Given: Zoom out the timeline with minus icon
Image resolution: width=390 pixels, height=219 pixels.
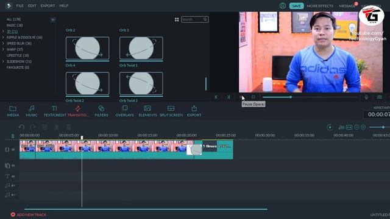Looking at the screenshot, I should (x=356, y=127).
